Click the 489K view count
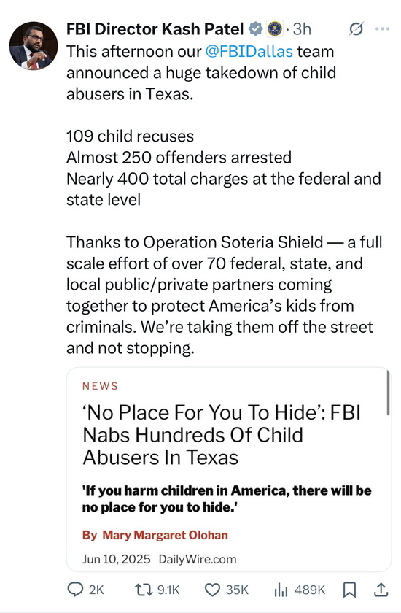Image resolution: width=401 pixels, height=613 pixels. [x=310, y=590]
